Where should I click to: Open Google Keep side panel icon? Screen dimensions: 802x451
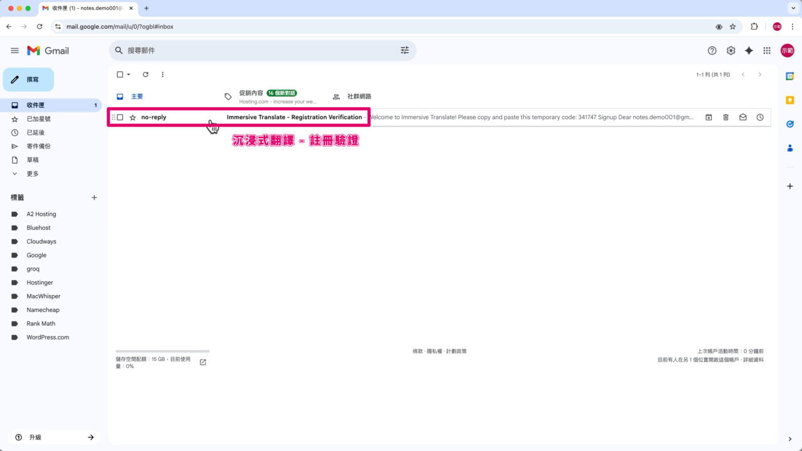pyautogui.click(x=790, y=100)
